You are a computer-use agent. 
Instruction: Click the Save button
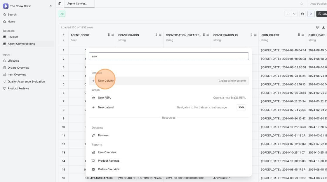[x=322, y=14]
